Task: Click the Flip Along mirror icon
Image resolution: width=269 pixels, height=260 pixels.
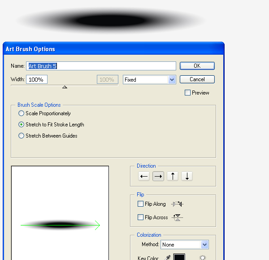Action: pos(177,204)
